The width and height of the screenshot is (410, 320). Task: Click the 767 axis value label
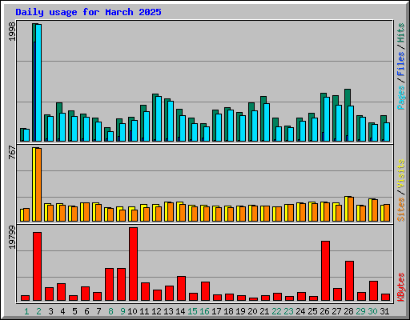pyautogui.click(x=12, y=152)
